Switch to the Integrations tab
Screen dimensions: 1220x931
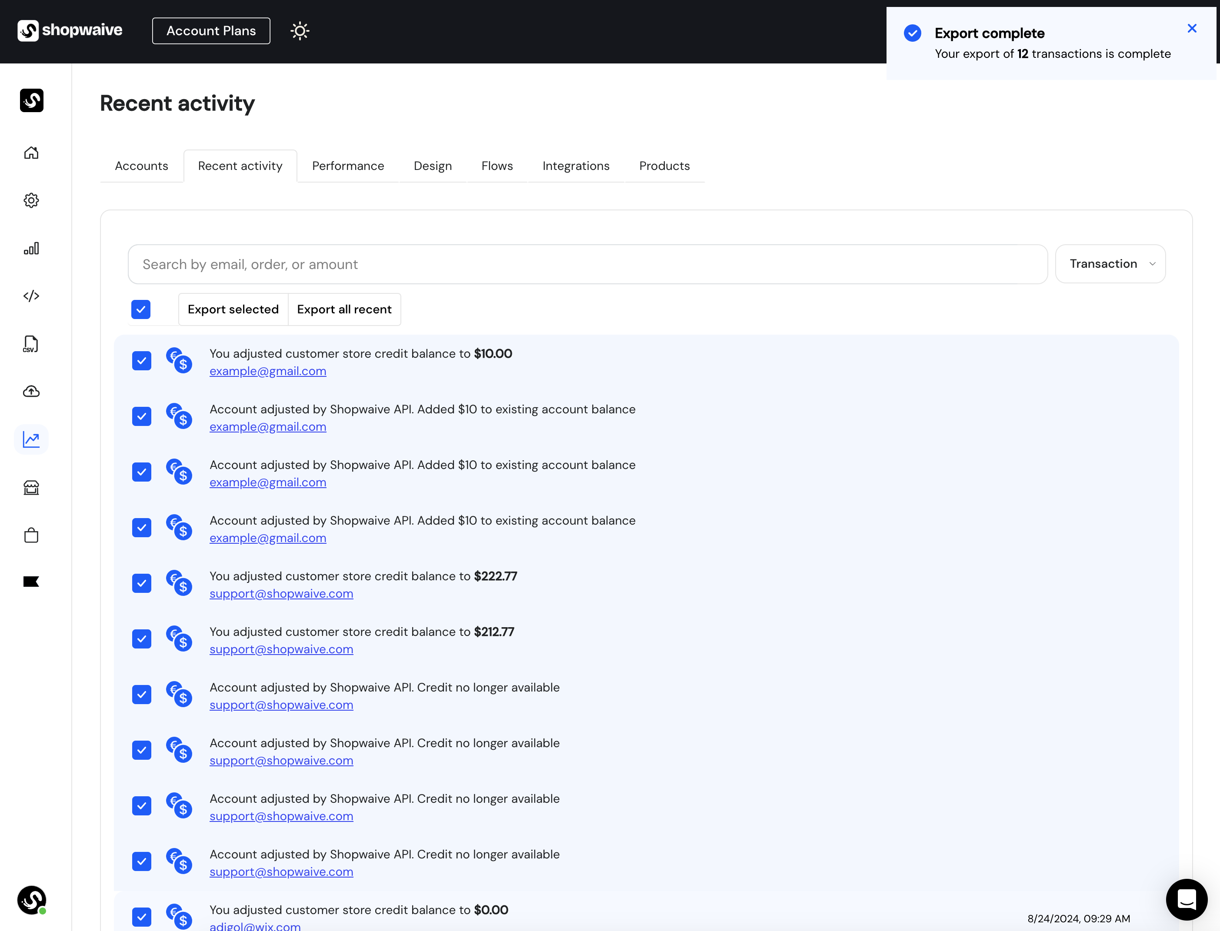[575, 166]
